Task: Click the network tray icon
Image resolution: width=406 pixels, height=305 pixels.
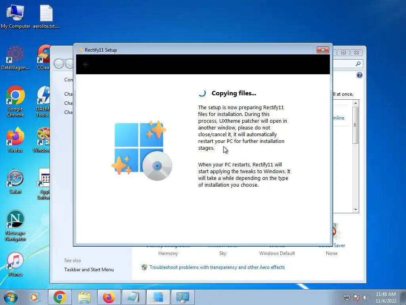Action: point(347,297)
